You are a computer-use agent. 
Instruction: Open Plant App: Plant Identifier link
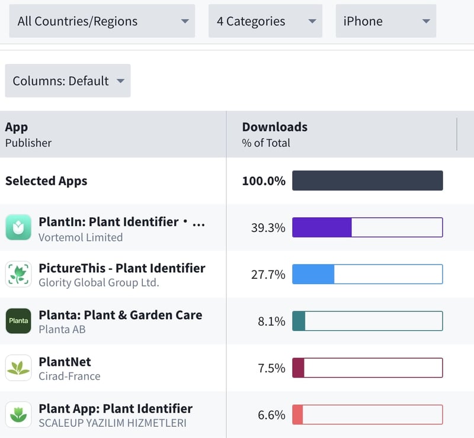tap(115, 408)
